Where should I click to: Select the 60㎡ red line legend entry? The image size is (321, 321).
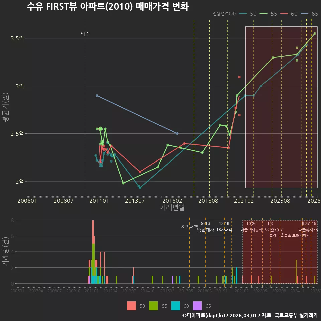pyautogui.click(x=289, y=14)
